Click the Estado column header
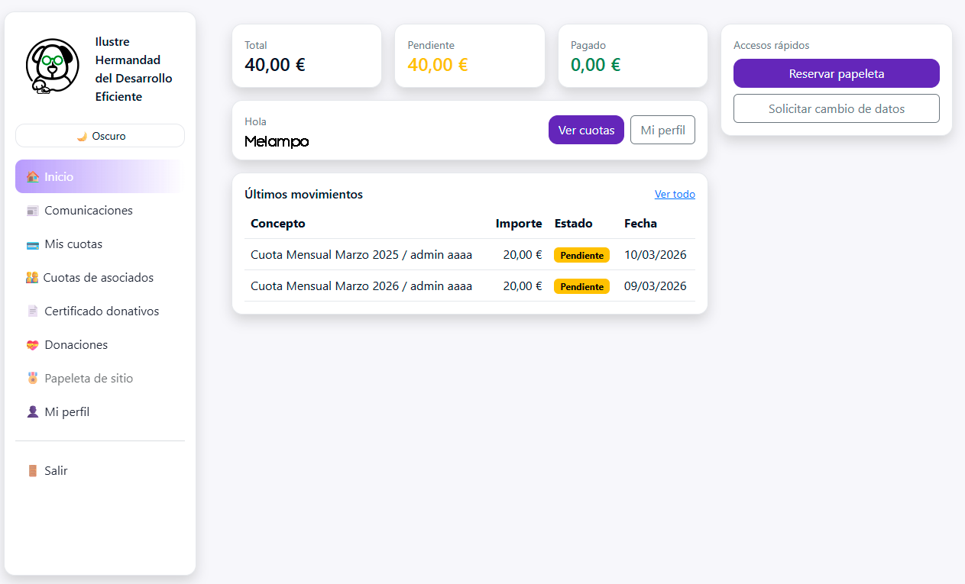Screen dimensions: 965x584 pyautogui.click(x=573, y=223)
